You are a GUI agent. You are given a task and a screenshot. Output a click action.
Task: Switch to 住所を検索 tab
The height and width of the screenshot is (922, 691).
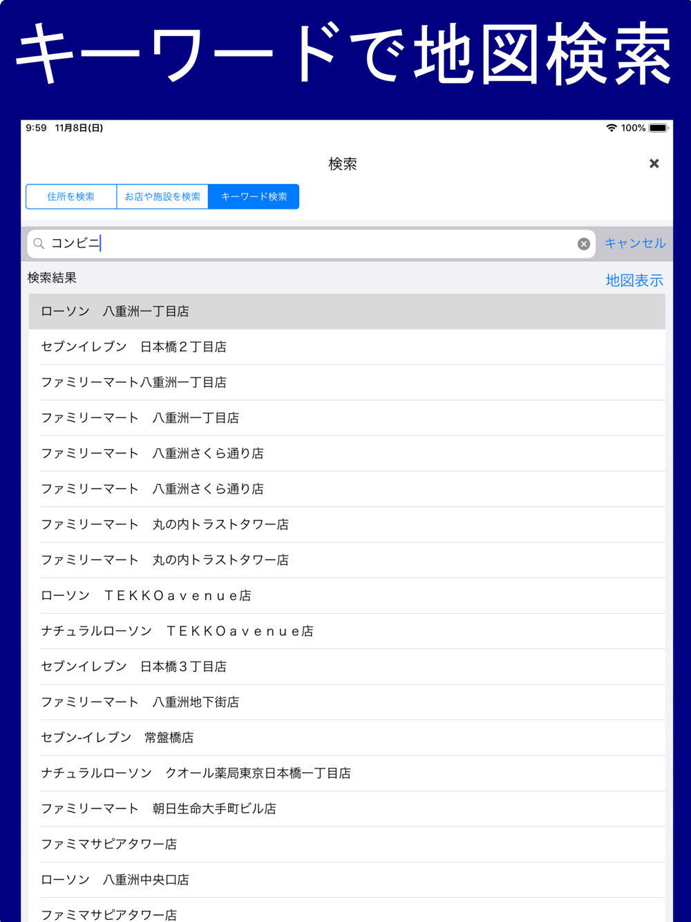click(71, 197)
